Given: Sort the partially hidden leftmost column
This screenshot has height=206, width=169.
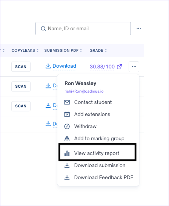Looking at the screenshot, I should point(3,50).
